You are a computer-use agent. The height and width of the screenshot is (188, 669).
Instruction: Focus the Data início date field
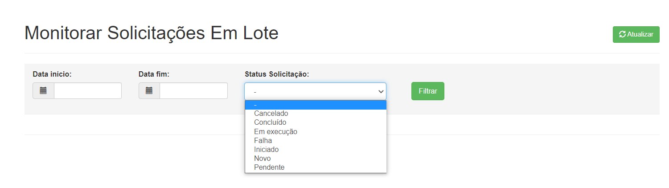tap(88, 91)
